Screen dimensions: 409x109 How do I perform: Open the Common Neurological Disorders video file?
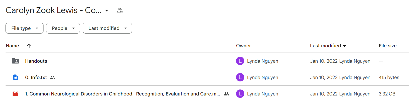(x=123, y=94)
